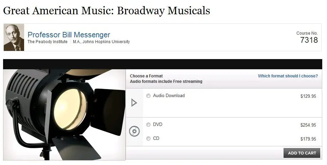The width and height of the screenshot is (327, 165).
Task: Click the audio play triangle icon
Action: point(134,103)
